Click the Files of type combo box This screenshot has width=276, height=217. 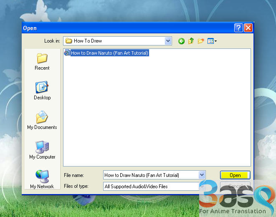pyautogui.click(x=154, y=186)
